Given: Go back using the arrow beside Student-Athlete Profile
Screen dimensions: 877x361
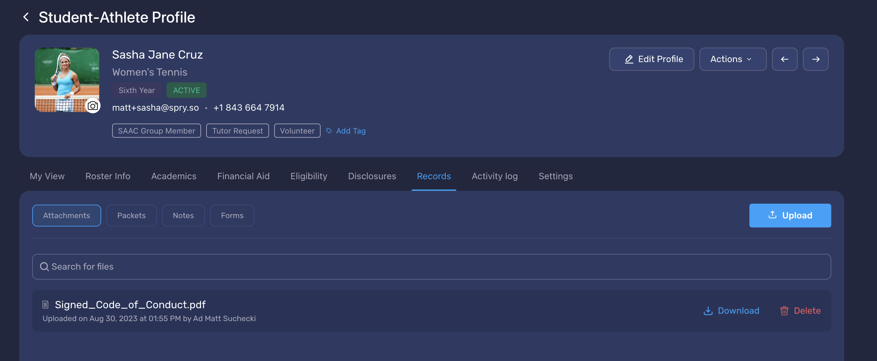Looking at the screenshot, I should tap(26, 17).
